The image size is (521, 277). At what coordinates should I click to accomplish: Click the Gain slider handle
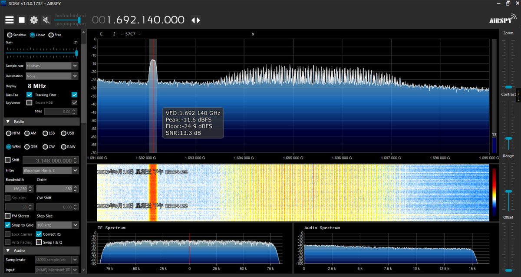click(x=77, y=53)
